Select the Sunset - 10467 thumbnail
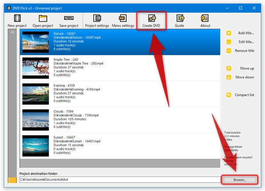Image resolution: width=265 pixels, height=191 pixels. point(36,146)
